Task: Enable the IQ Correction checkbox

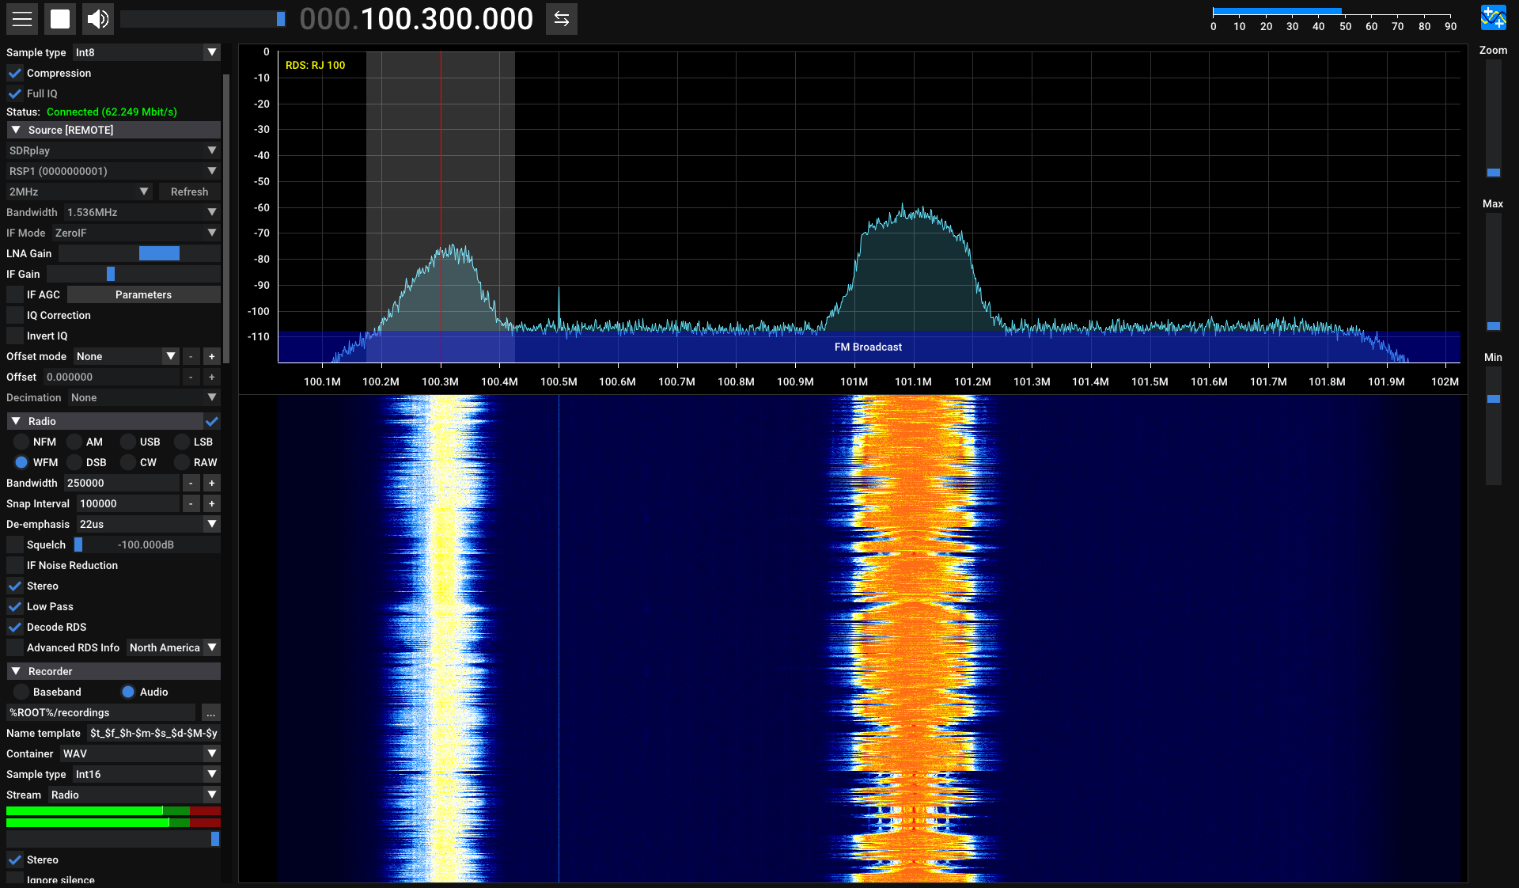Action: pos(15,315)
